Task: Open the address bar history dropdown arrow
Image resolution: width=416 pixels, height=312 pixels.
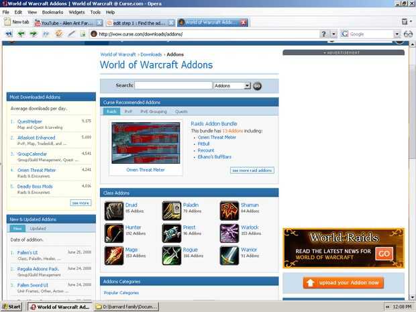Action: pos(333,34)
